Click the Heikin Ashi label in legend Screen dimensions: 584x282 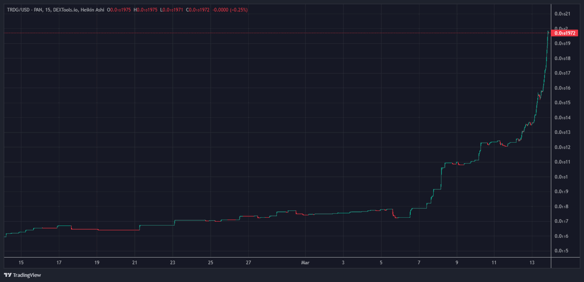coord(91,10)
